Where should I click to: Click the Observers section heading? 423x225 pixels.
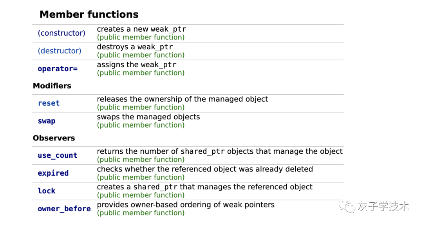pyautogui.click(x=54, y=138)
